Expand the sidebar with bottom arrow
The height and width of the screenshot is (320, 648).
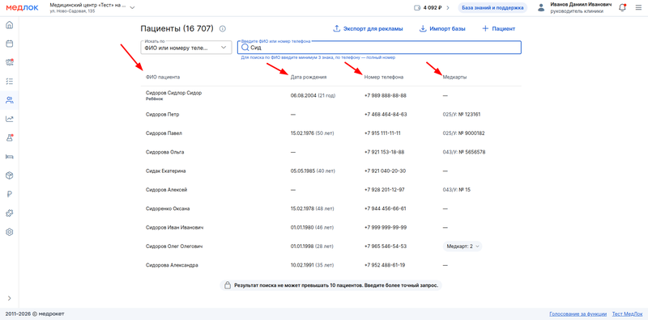10,298
